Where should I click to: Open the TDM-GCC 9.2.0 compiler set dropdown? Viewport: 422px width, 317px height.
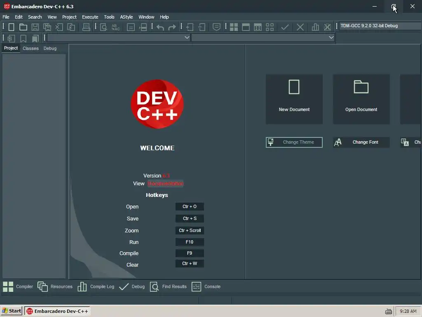380,26
